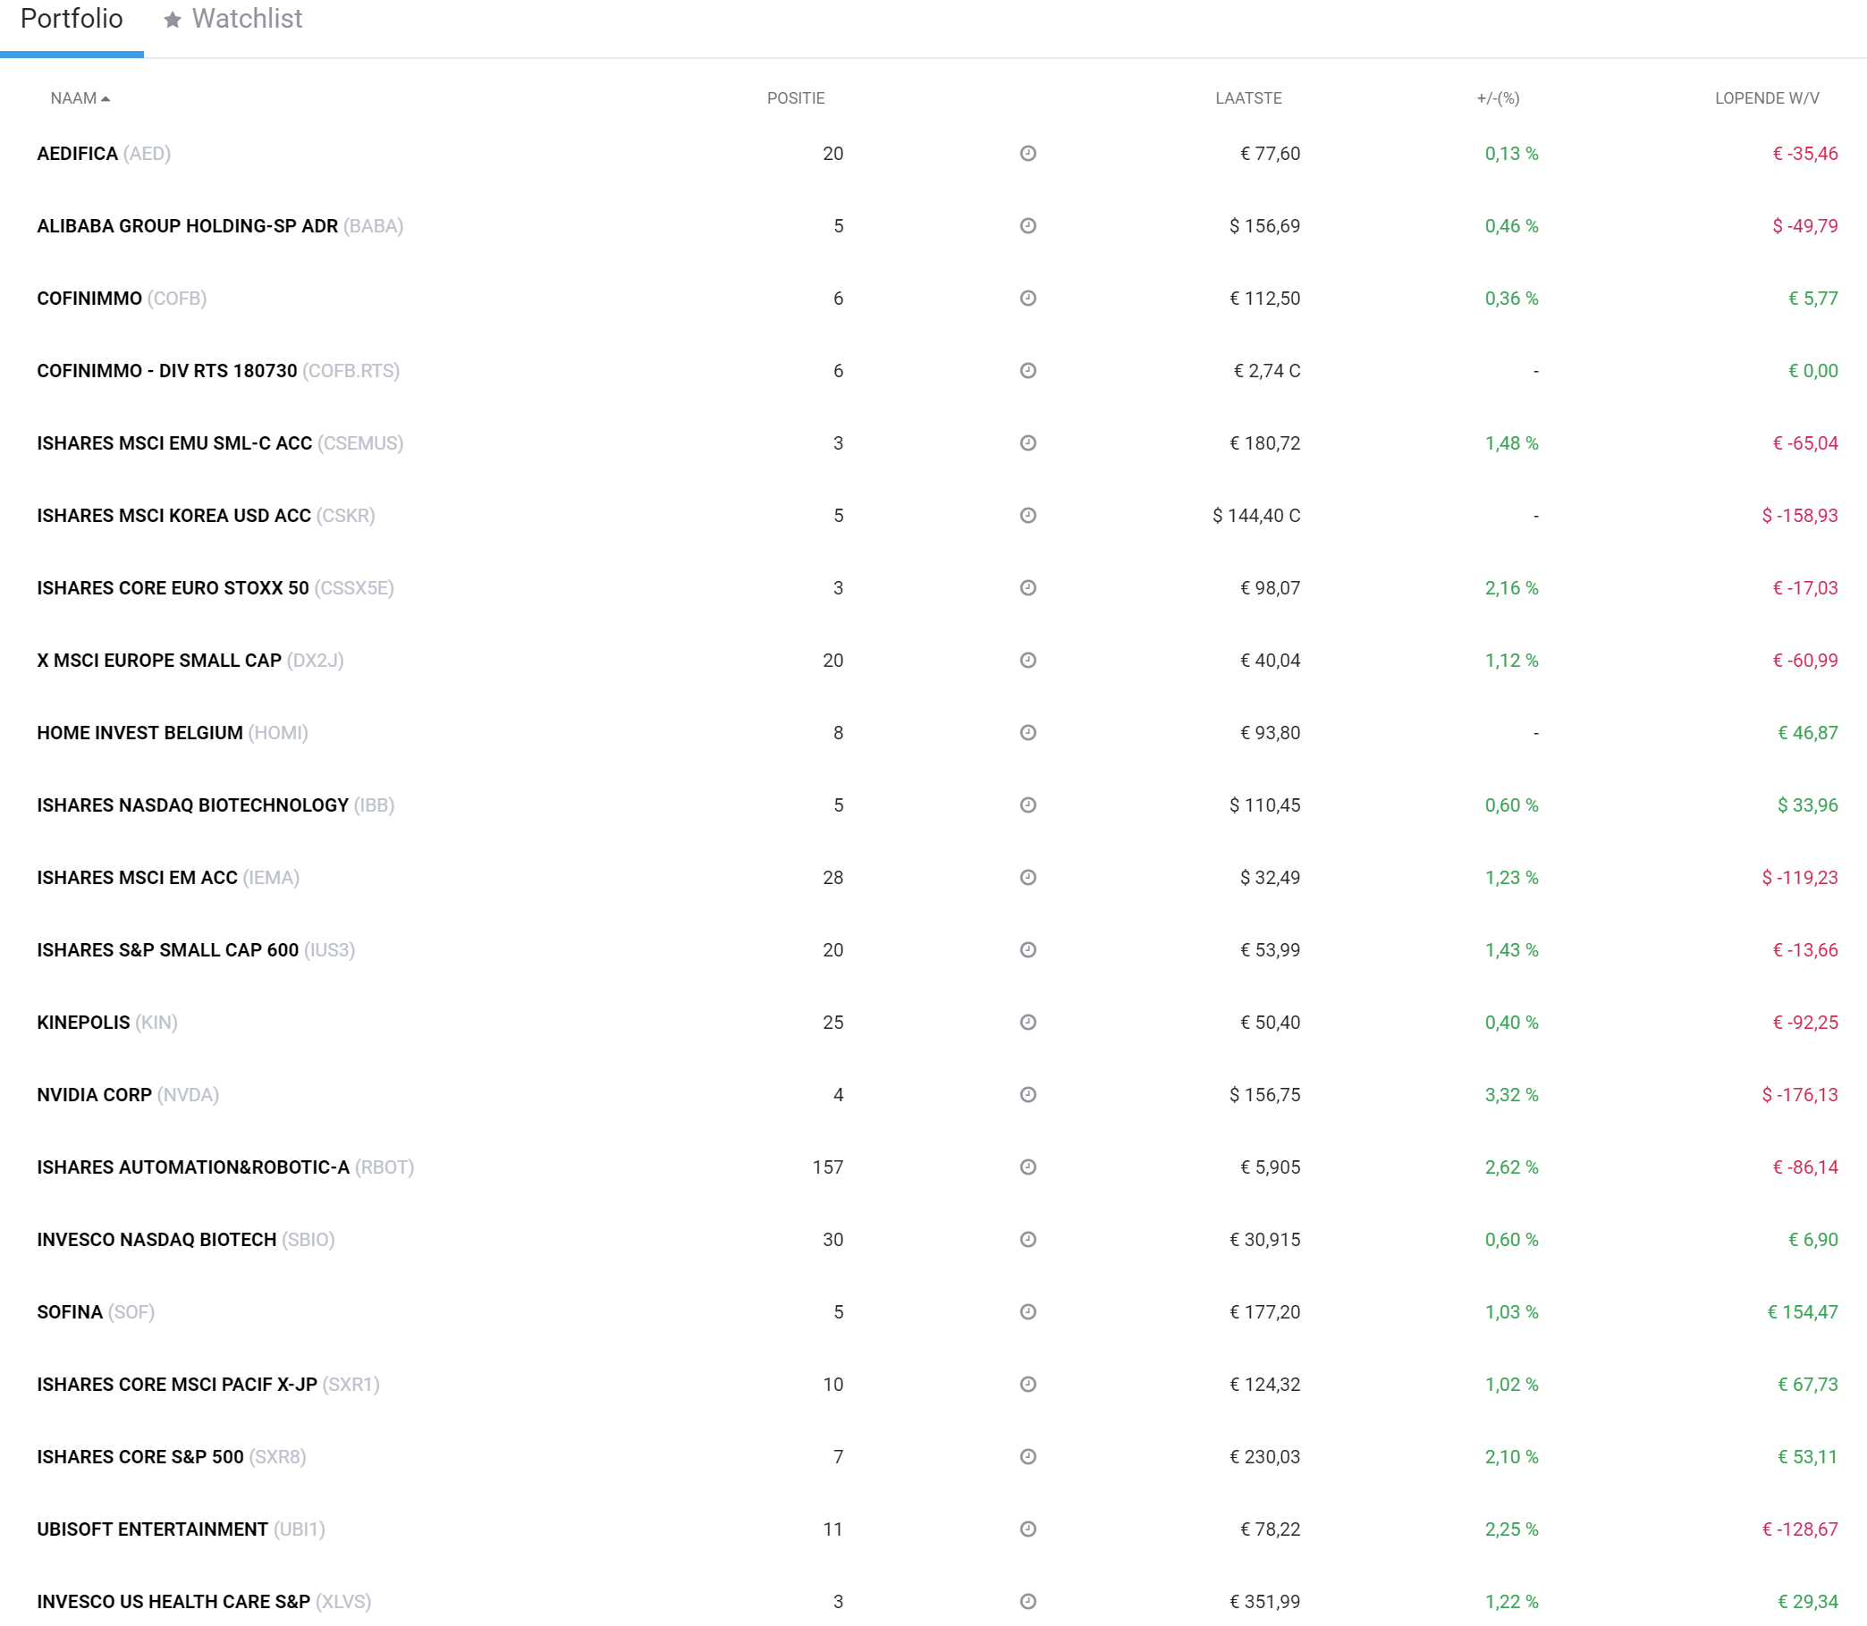Open ISHARES NASDAQ BIOTECHNOLOGY (IBB)
Image resolution: width=1867 pixels, height=1626 pixels.
216,805
